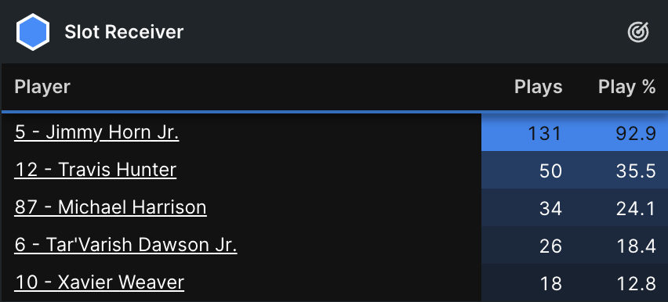Open Travis Hunter player link
The width and height of the screenshot is (668, 302).
96,170
